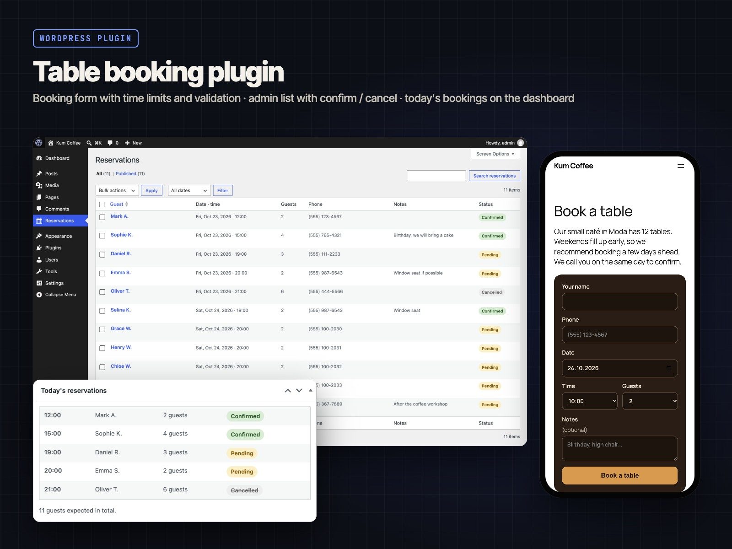The height and width of the screenshot is (549, 732).
Task: Move Today's reservations widget down
Action: click(299, 391)
